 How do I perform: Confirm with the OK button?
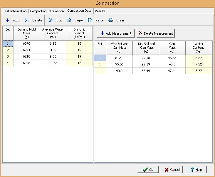pyautogui.click(x=148, y=170)
